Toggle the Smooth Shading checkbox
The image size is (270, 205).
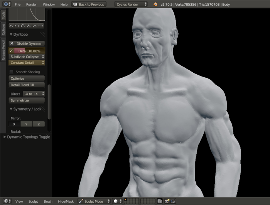[12, 72]
